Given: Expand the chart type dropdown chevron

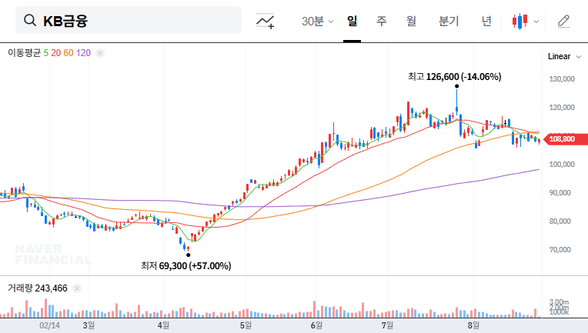Looking at the screenshot, I should click(536, 22).
